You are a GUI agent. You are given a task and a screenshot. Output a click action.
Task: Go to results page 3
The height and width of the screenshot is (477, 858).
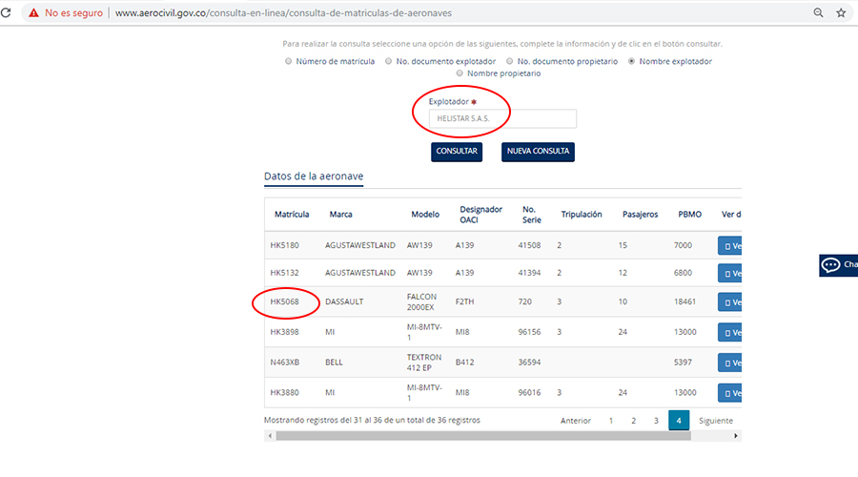pos(656,421)
